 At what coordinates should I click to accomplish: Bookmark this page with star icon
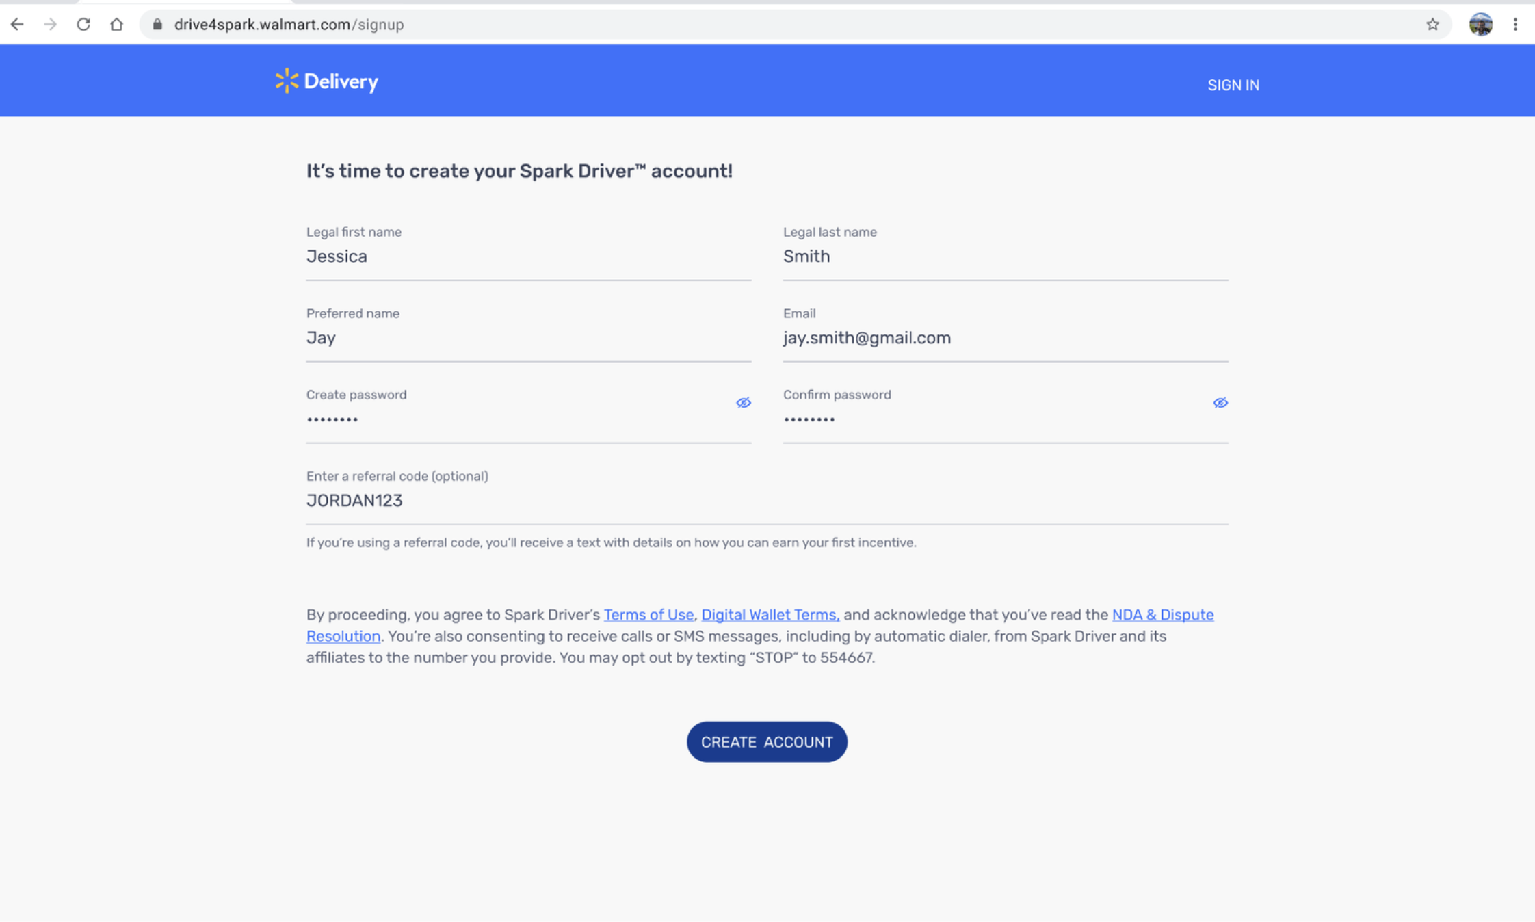pyautogui.click(x=1432, y=25)
